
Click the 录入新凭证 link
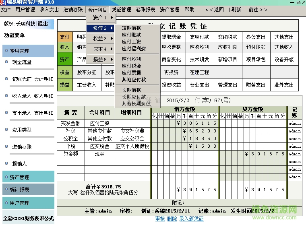(191, 219)
